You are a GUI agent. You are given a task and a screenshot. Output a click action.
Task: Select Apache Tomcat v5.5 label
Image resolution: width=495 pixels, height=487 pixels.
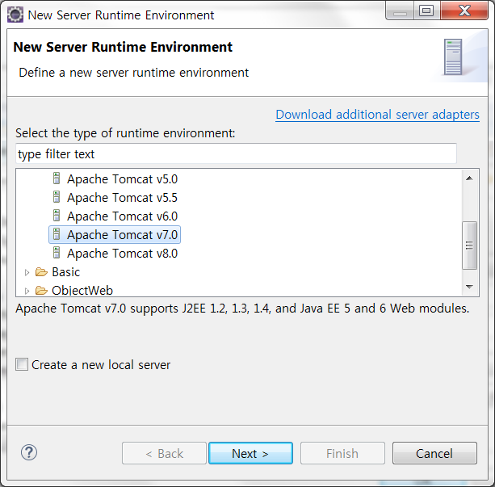tap(123, 198)
